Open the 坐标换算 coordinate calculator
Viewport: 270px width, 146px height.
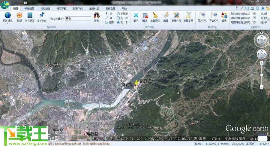pyautogui.click(x=30, y=17)
